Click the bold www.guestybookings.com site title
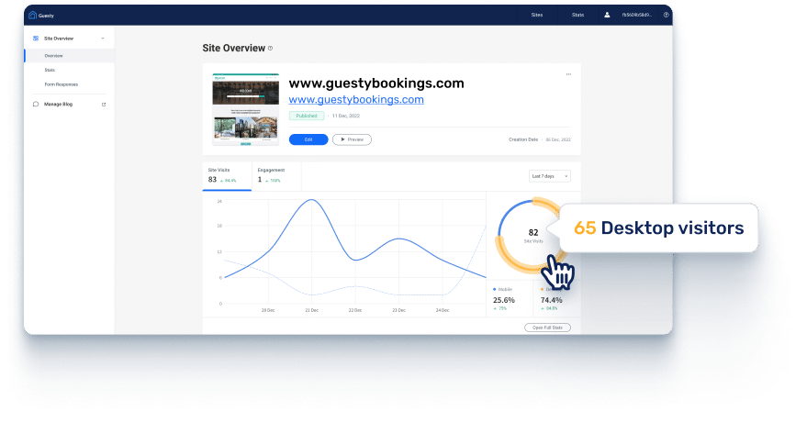This screenshot has width=807, height=422. (376, 83)
